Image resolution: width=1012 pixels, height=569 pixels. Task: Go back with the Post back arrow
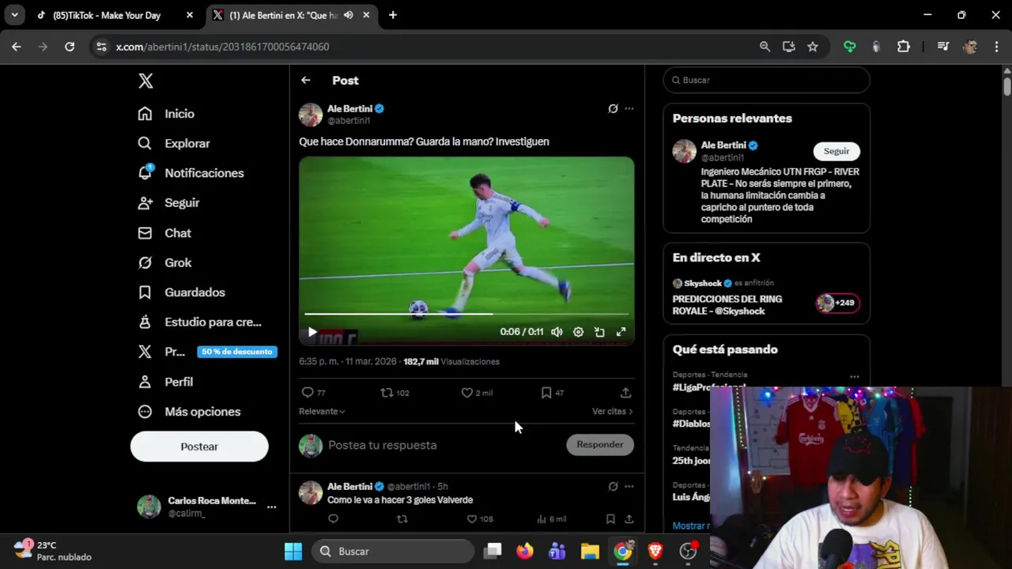pos(306,81)
